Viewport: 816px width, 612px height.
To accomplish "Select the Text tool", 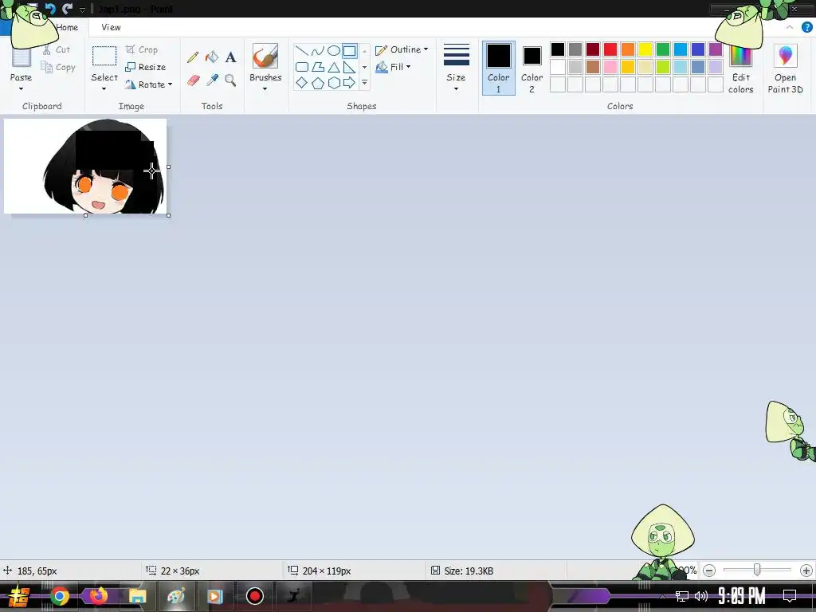I will click(230, 57).
